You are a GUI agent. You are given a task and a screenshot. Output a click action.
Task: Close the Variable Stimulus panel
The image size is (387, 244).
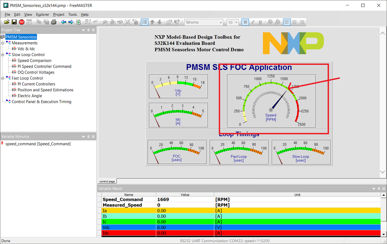point(93,137)
